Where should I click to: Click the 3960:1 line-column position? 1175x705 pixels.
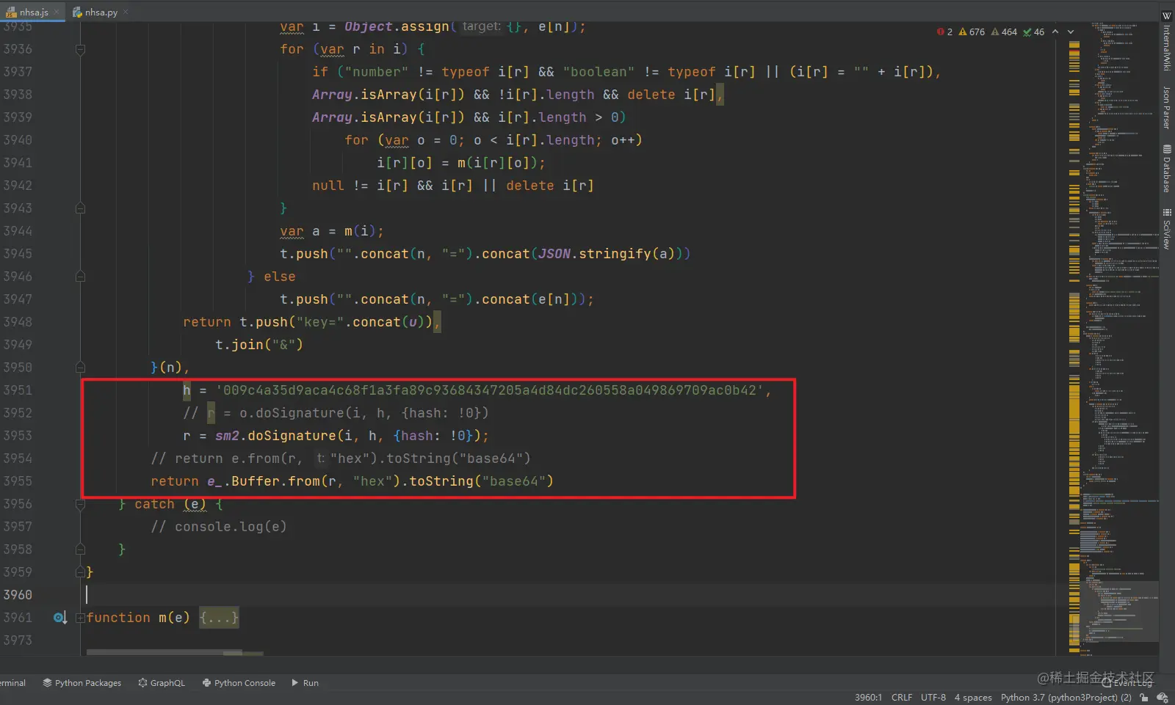point(868,698)
